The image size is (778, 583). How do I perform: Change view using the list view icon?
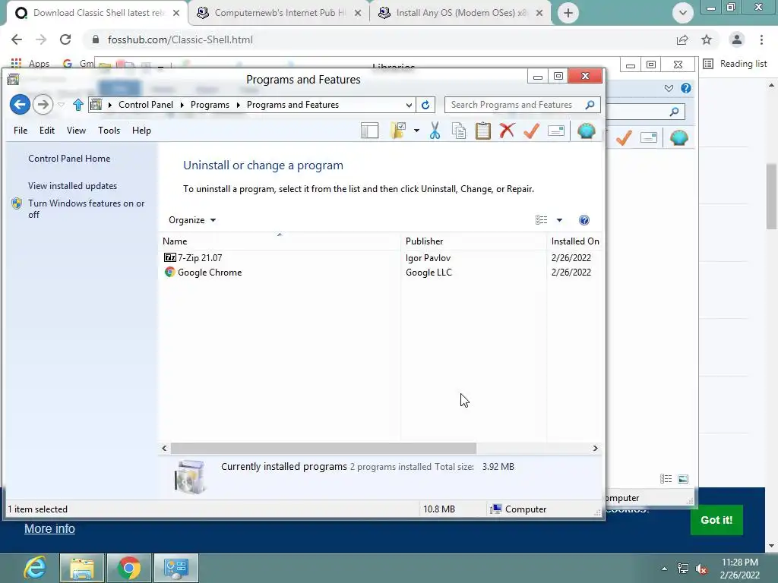541,220
